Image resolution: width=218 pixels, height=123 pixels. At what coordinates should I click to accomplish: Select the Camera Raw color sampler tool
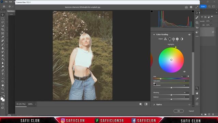coord(197,99)
